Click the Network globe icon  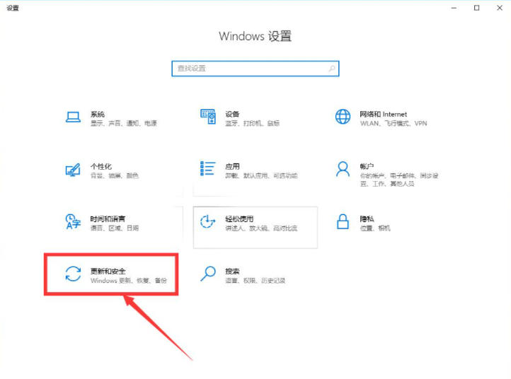pyautogui.click(x=343, y=117)
